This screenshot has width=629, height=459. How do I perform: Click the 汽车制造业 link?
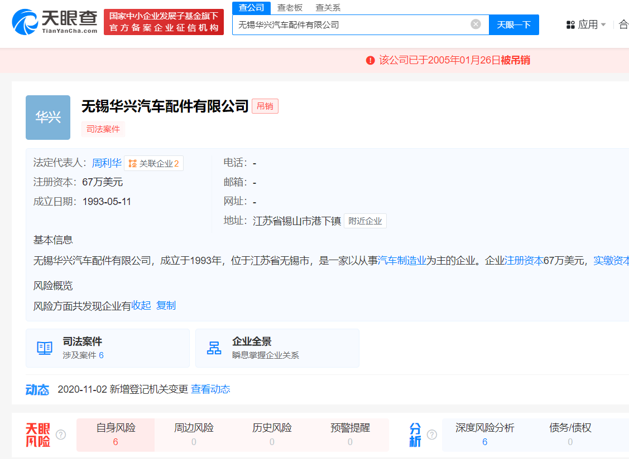tap(402, 261)
